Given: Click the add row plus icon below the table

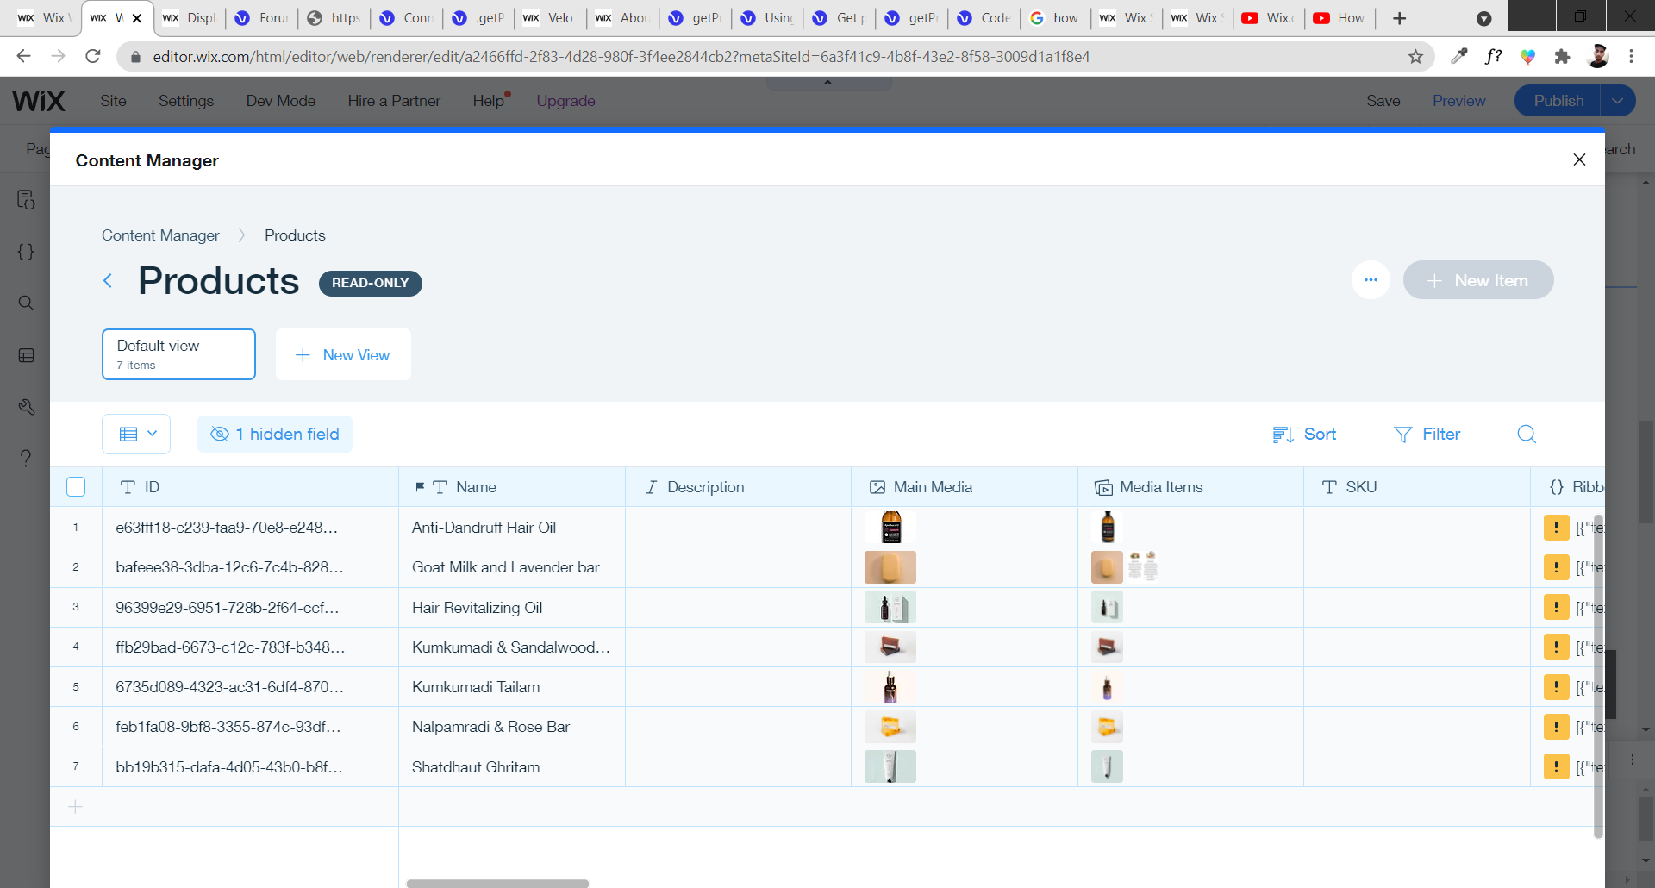Looking at the screenshot, I should pos(76,807).
